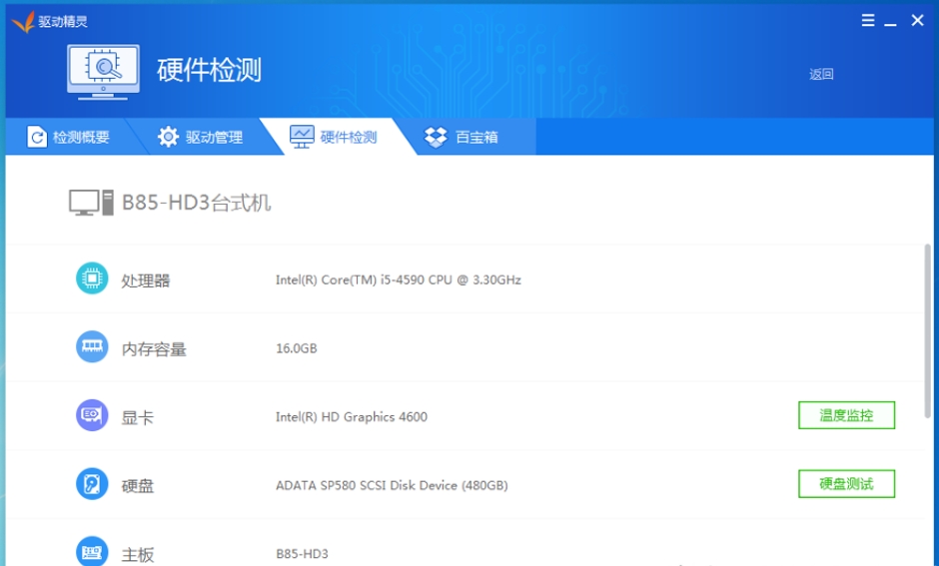939x566 pixels.
Task: Click the 硬件检测 header title
Action: [x=209, y=70]
